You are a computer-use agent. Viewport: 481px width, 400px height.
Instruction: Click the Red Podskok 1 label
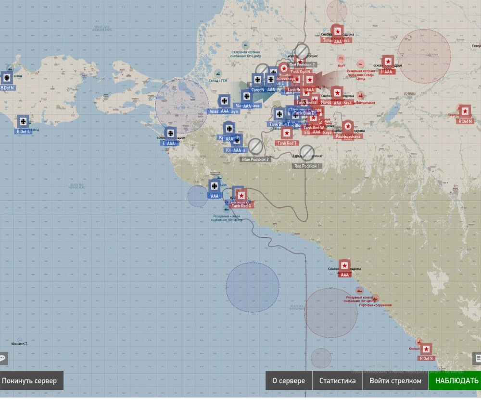pos(307,166)
